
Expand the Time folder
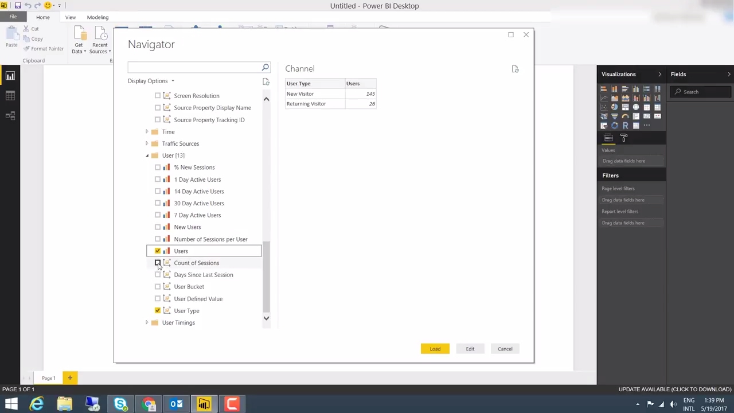pos(147,132)
